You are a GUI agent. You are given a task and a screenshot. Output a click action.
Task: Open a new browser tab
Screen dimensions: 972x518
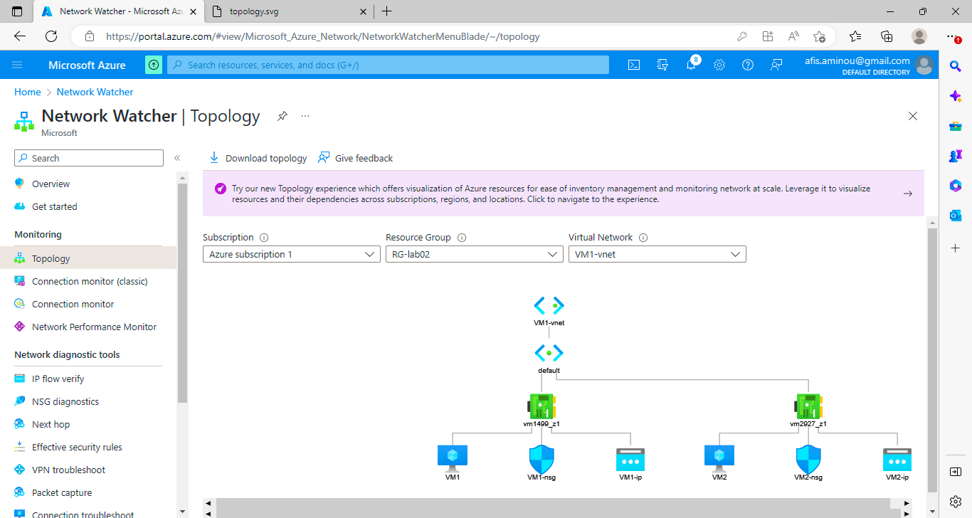386,11
